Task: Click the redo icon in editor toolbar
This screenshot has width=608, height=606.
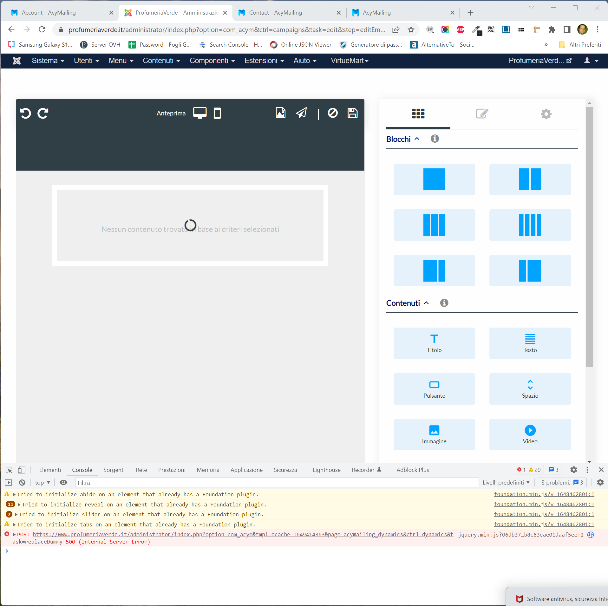Action: click(x=43, y=113)
